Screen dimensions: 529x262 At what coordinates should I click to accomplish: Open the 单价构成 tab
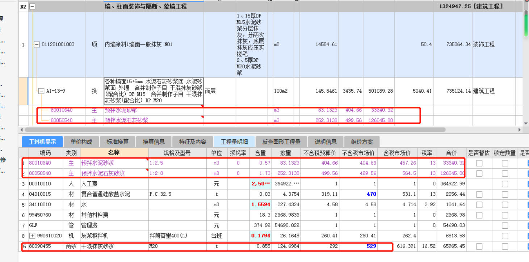(81, 141)
